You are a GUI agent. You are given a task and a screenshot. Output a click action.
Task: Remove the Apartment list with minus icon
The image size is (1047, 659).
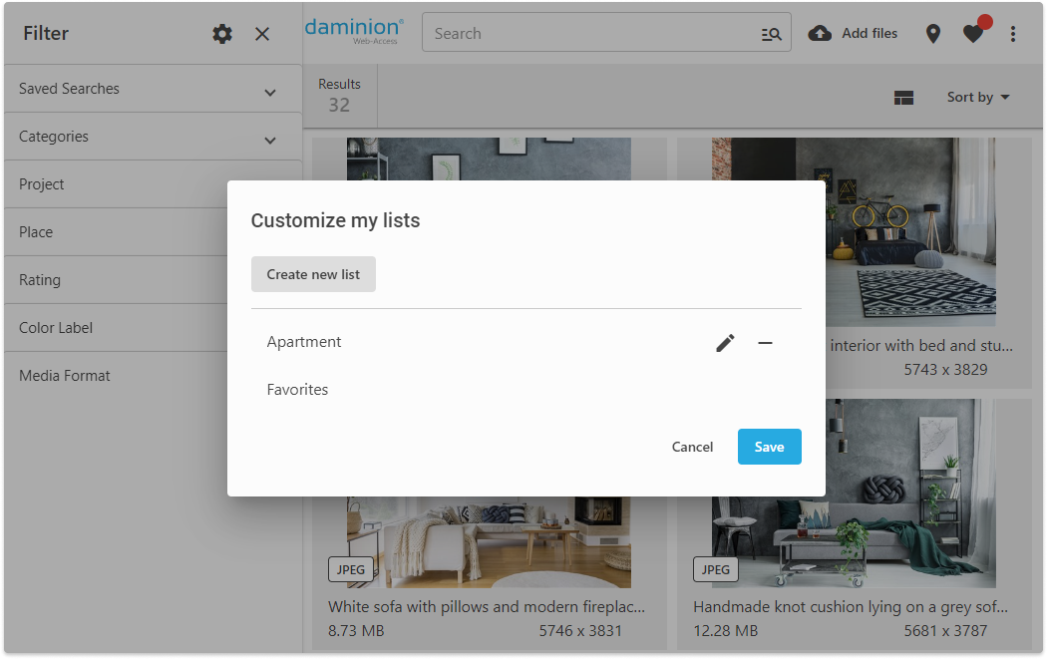coord(765,343)
